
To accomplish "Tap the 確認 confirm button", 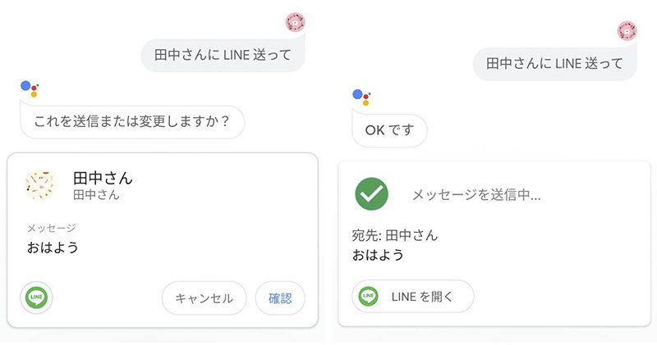I will click(280, 298).
